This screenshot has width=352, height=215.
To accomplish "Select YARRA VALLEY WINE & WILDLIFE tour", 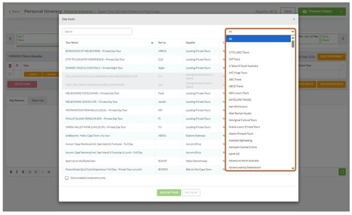I will click(143, 127).
